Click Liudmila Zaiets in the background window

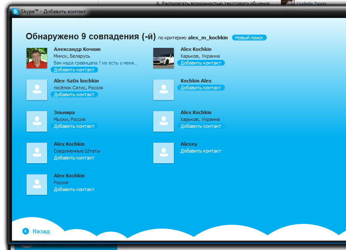pyautogui.click(x=312, y=3)
